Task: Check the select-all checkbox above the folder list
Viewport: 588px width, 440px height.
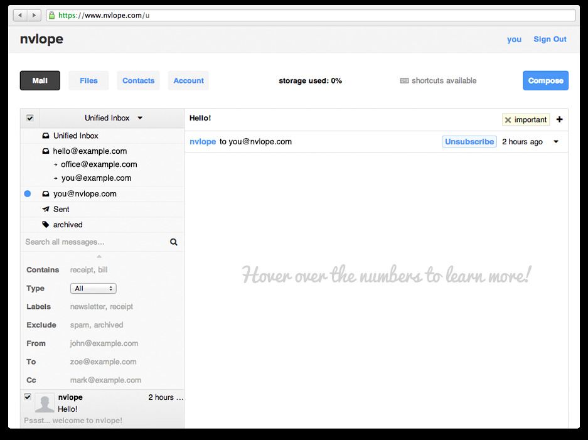Action: tap(29, 118)
